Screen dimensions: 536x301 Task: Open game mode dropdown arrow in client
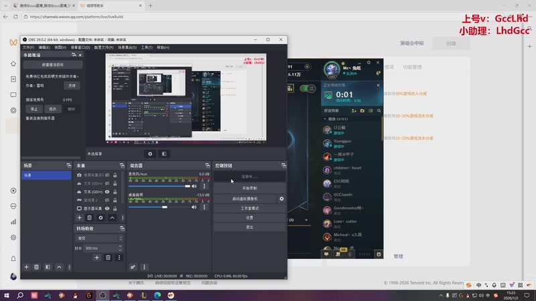[306, 220]
